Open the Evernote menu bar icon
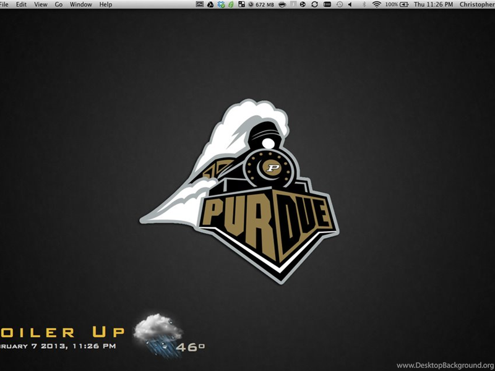Screen dimensions: 495x371 (231, 4)
